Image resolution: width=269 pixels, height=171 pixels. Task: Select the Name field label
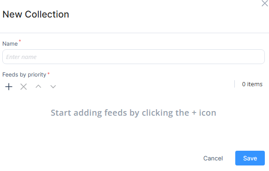coord(10,44)
